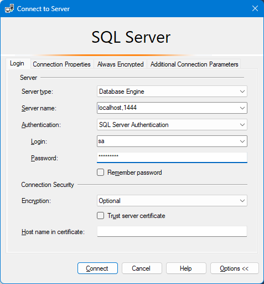
Task: Click the Connect to Server title icon
Action: tap(9, 8)
